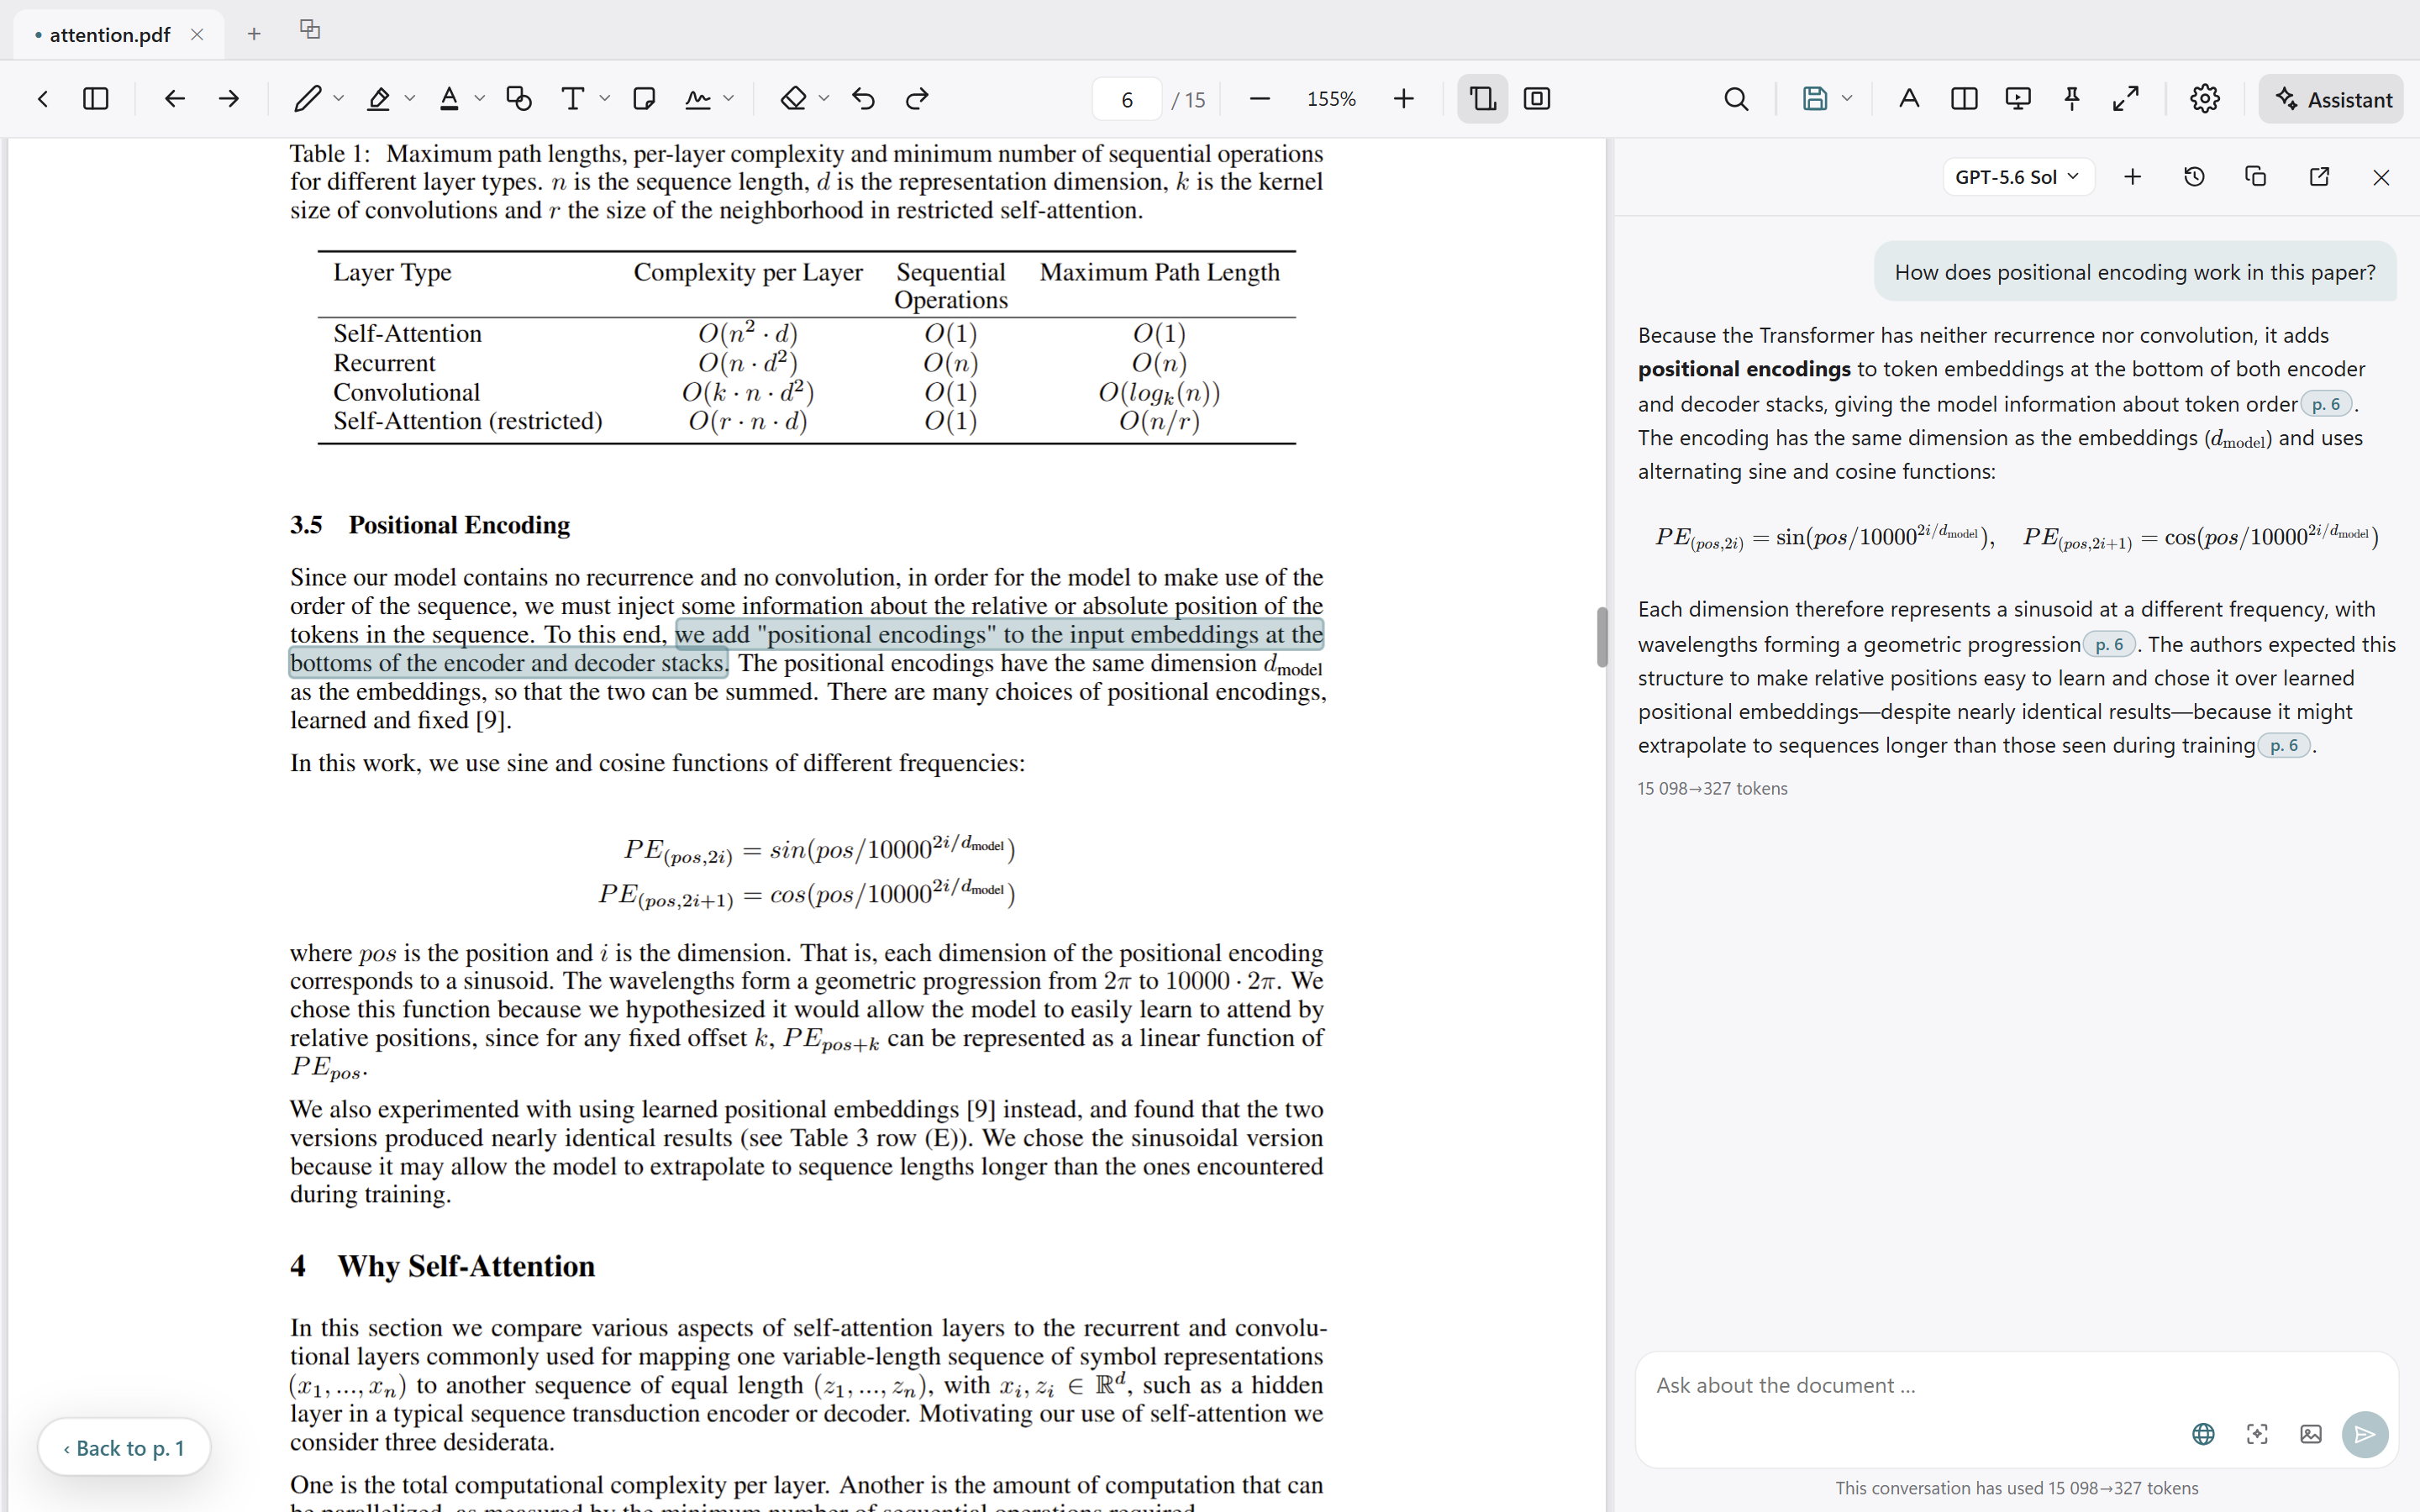Start presentation mode
This screenshot has height=1512, width=2420.
pos(2018,98)
